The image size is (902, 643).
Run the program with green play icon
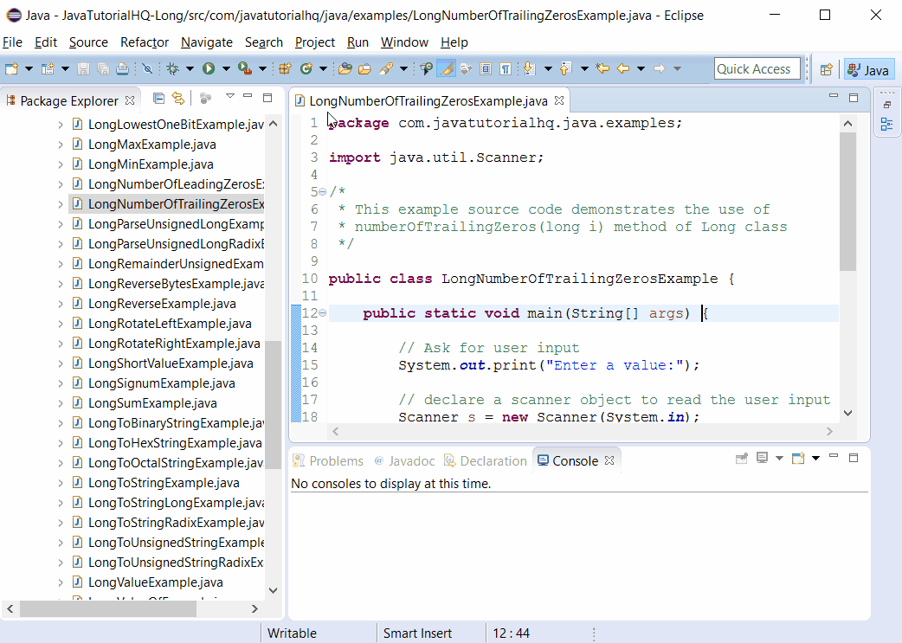[209, 69]
